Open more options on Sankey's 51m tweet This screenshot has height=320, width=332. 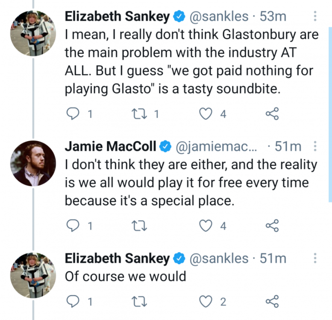315,258
